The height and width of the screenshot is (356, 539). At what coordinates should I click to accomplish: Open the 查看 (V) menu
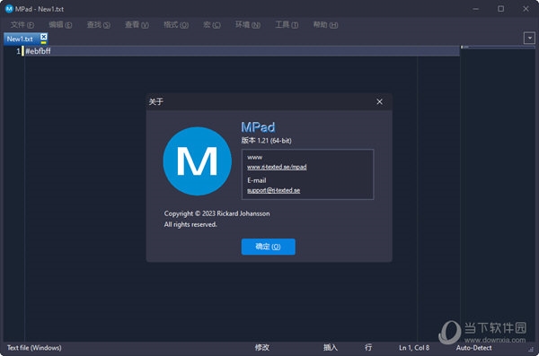click(x=137, y=25)
